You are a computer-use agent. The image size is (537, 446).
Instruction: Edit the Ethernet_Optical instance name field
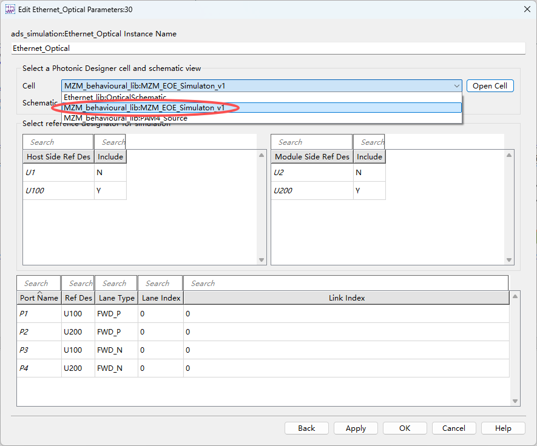pos(268,48)
